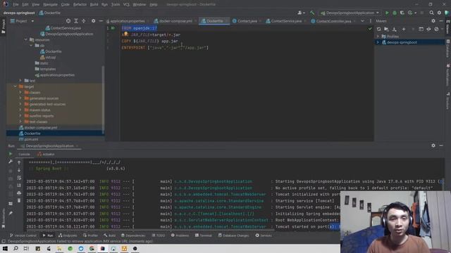451x253 pixels.
Task: Run panel settings gear icon
Action: click(x=433, y=145)
